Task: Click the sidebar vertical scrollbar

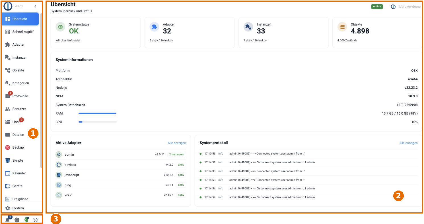Action: (x=41, y=91)
